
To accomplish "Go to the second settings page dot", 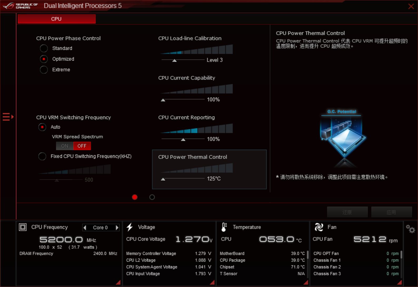I will [x=152, y=197].
